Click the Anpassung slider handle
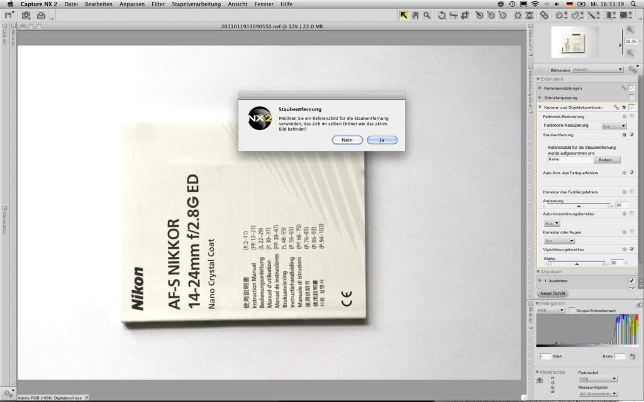 point(579,206)
